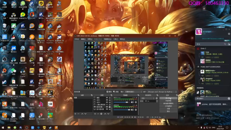This screenshot has width=231, height=130.
Task: Open 编辑(E) menu in OBS
Action: tap(83, 39)
